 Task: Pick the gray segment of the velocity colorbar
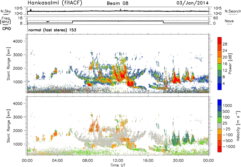pyautogui.click(x=220, y=126)
